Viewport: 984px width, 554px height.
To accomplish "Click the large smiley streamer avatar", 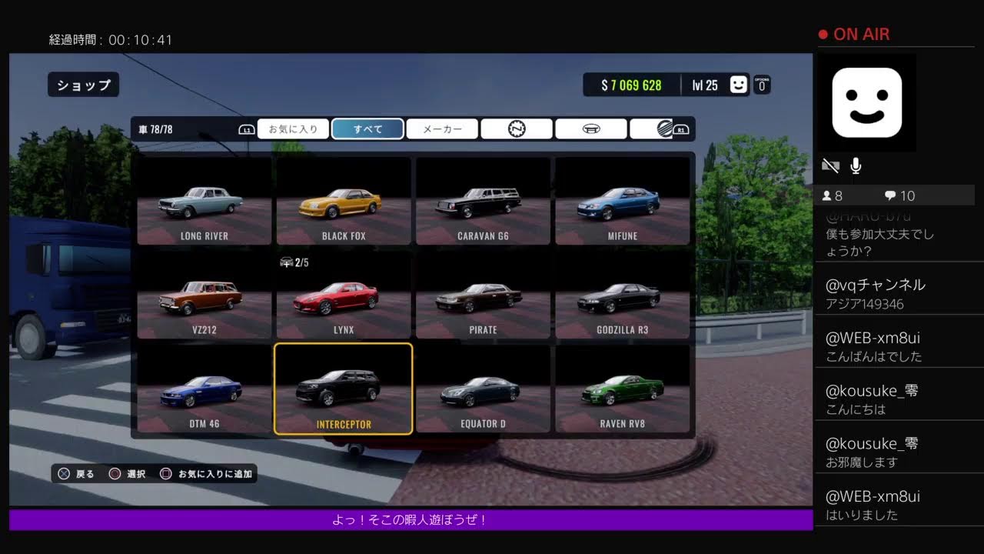I will (867, 102).
